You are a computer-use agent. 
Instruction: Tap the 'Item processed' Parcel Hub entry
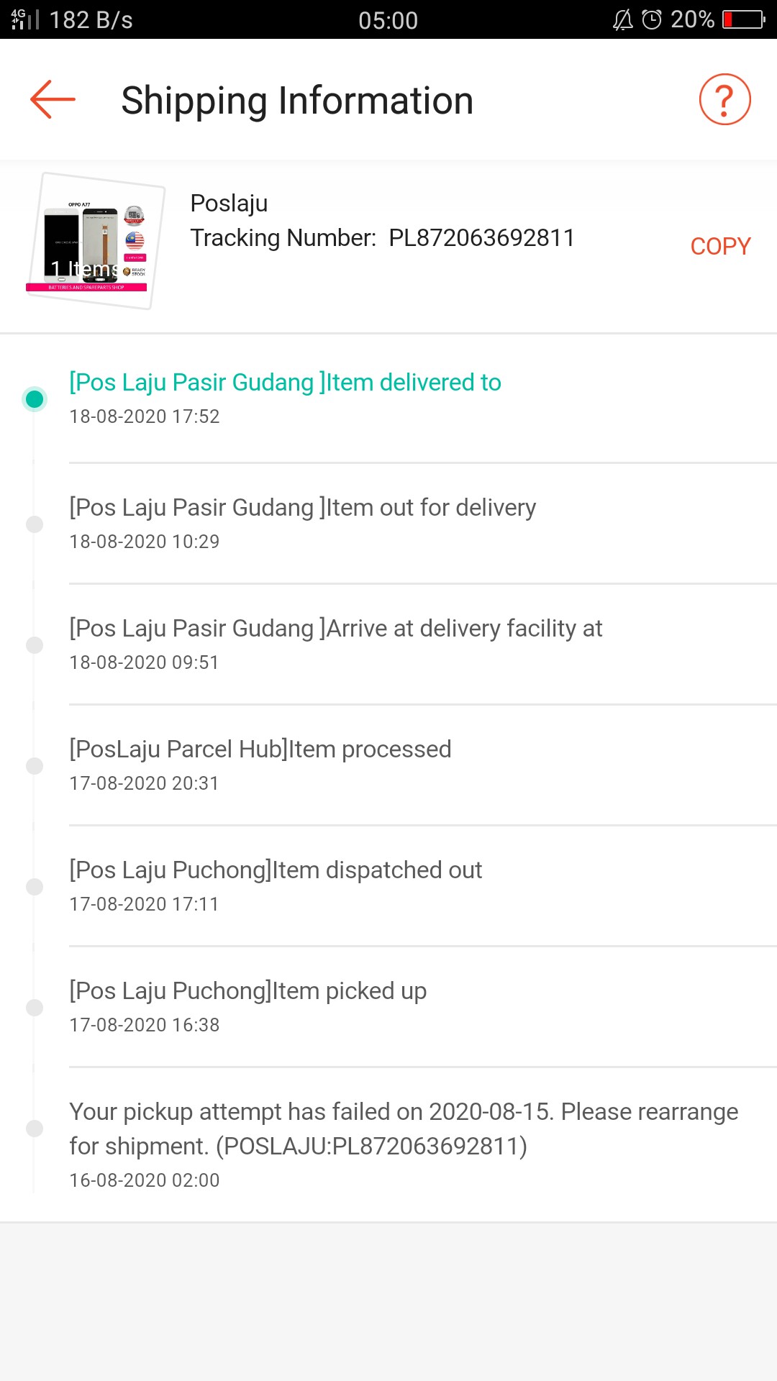[x=260, y=749]
